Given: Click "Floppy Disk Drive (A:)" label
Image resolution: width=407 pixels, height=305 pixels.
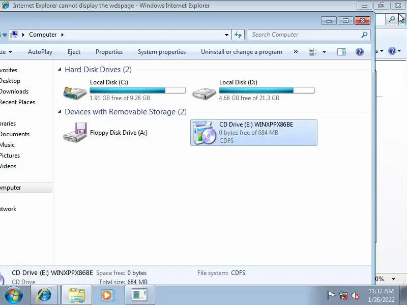Looking at the screenshot, I should coord(119,133).
